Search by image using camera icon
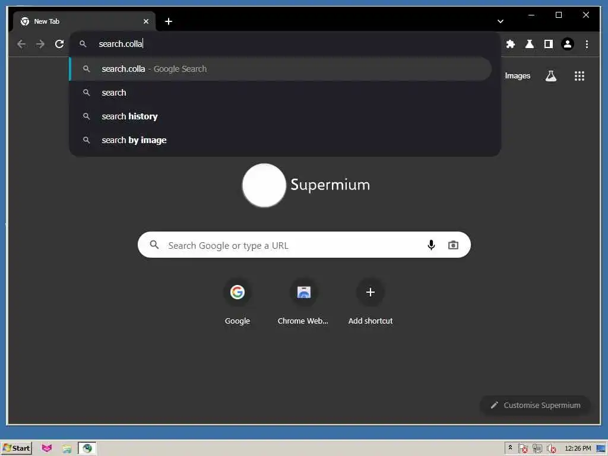The width and height of the screenshot is (608, 456). (x=453, y=245)
